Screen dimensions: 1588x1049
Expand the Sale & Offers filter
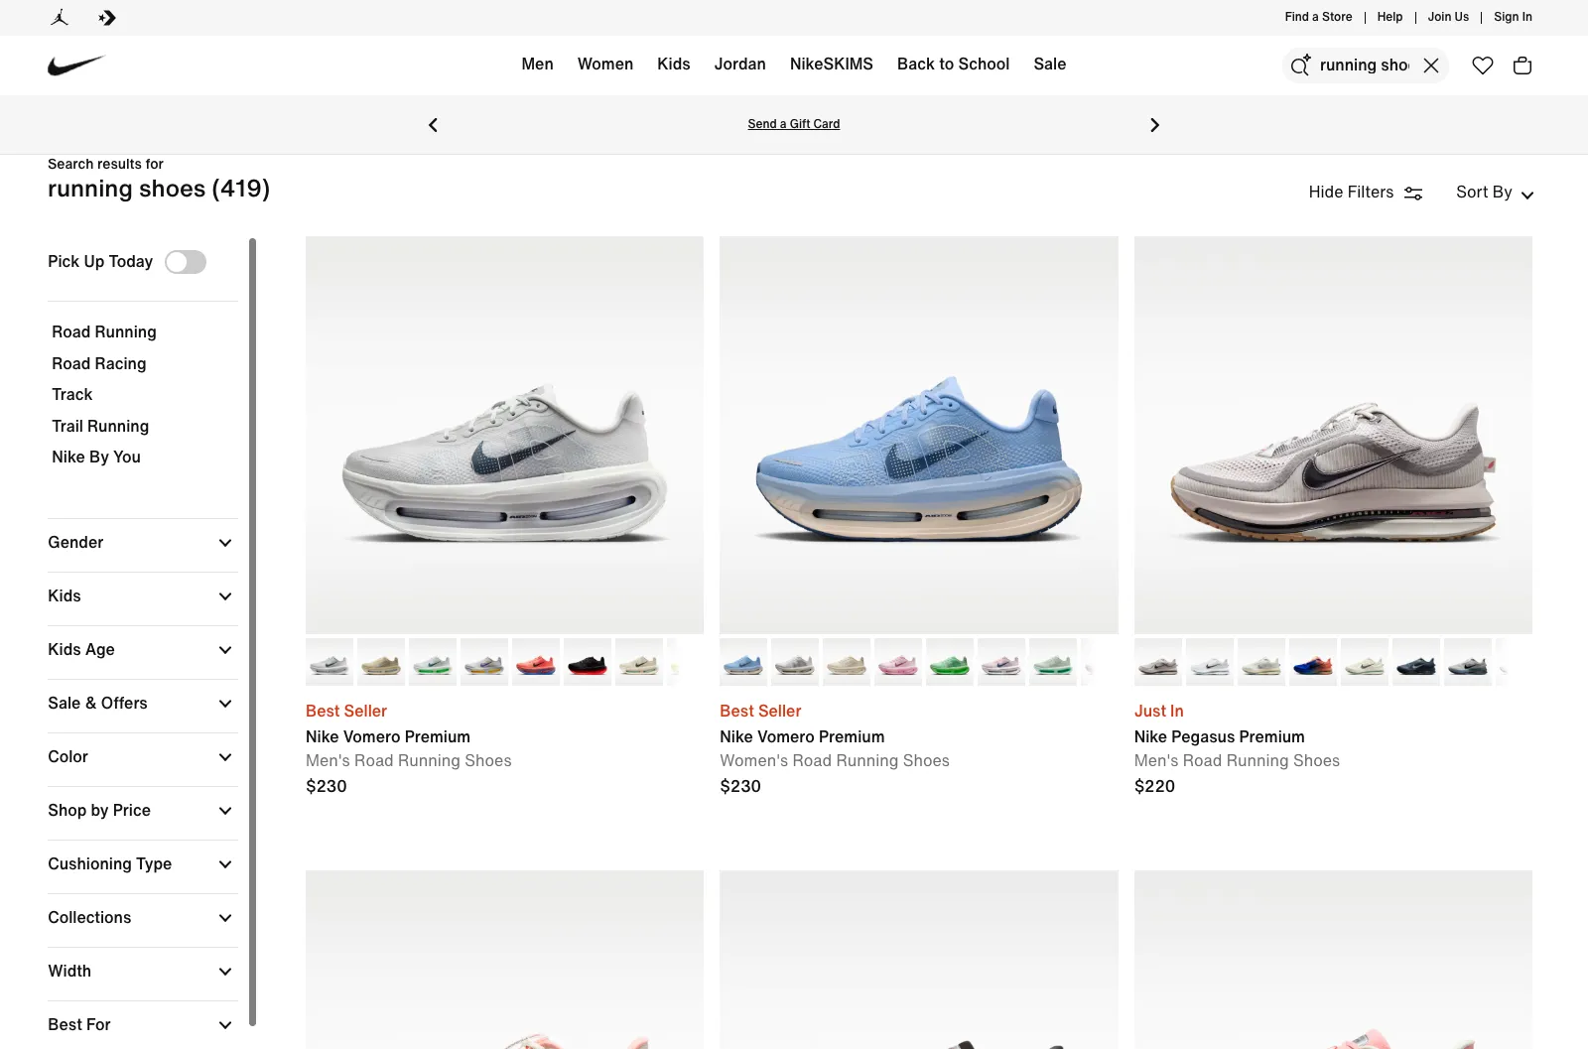[143, 704]
